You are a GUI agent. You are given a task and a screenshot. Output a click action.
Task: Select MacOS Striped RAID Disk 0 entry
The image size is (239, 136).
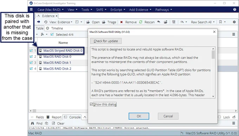click(63, 50)
